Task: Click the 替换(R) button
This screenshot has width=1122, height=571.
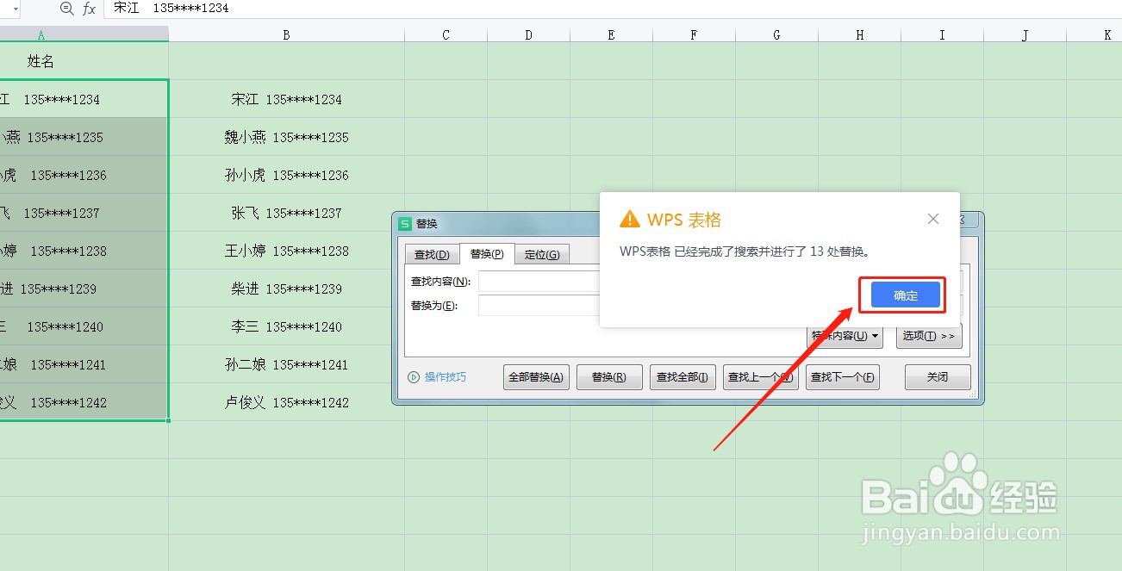Action: 610,377
